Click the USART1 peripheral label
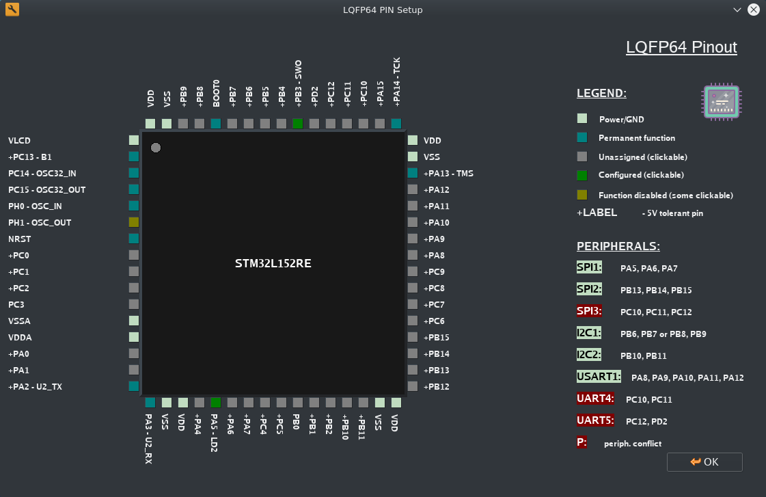The height and width of the screenshot is (497, 766). (x=599, y=376)
